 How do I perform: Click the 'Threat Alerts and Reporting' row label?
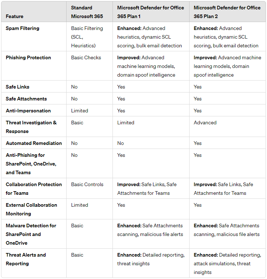point(26,259)
